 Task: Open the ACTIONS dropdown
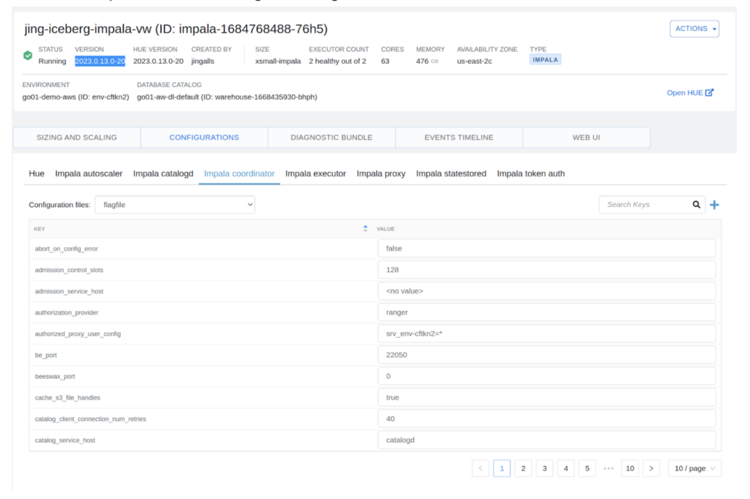click(x=694, y=29)
